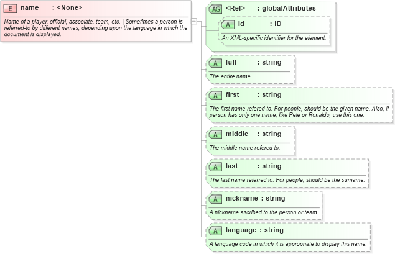395x254 pixels.
Task: Click the name element's description paragraph
Action: coord(96,28)
